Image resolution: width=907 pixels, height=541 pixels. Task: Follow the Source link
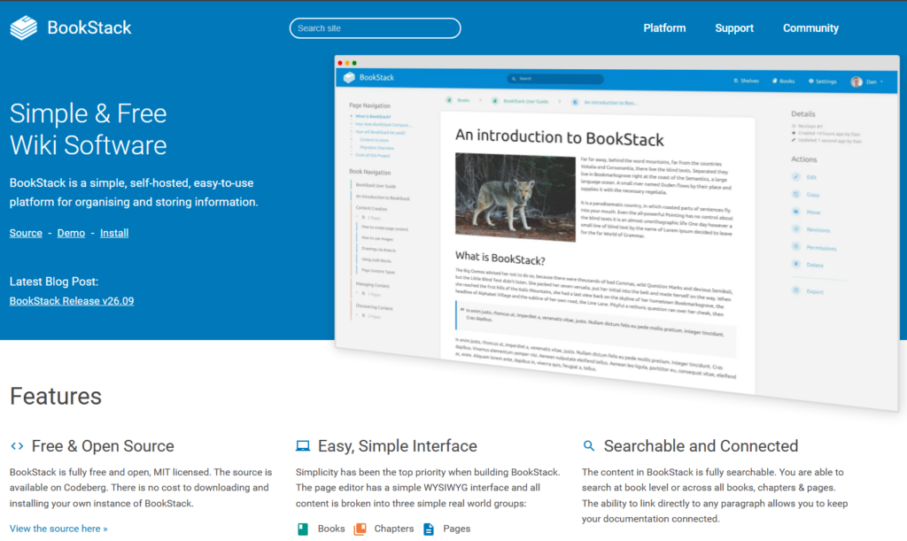[26, 233]
